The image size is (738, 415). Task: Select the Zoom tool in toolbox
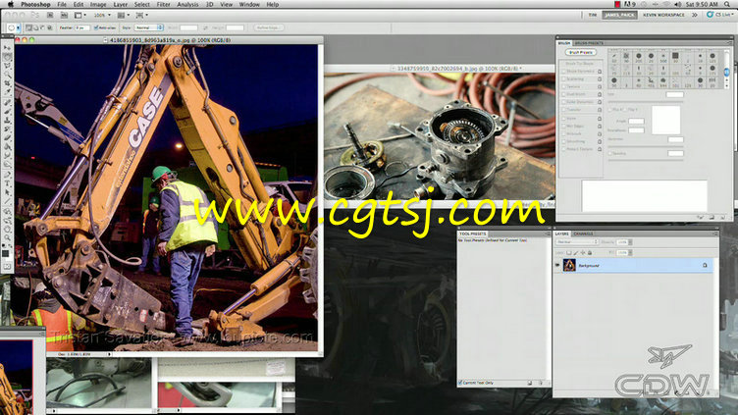7,238
